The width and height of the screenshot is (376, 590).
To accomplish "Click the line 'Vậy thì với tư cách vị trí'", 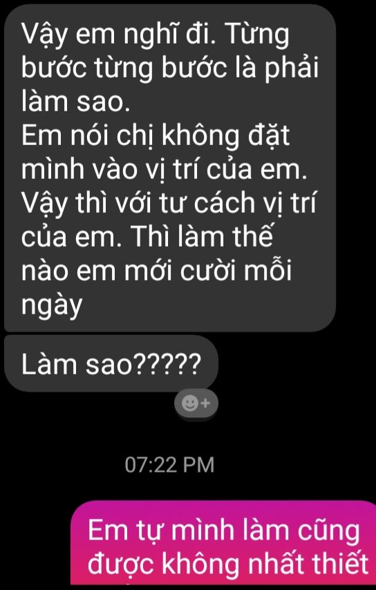I will [x=168, y=202].
